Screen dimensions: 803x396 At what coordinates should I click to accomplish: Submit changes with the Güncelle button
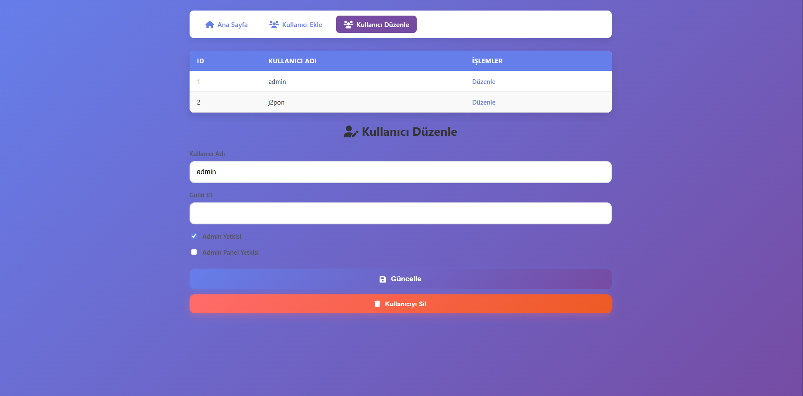[400, 279]
